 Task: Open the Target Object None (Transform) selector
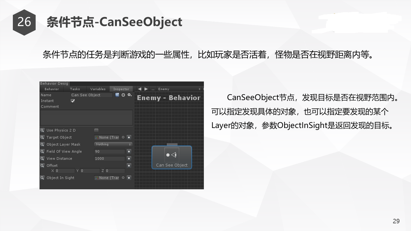click(107, 137)
